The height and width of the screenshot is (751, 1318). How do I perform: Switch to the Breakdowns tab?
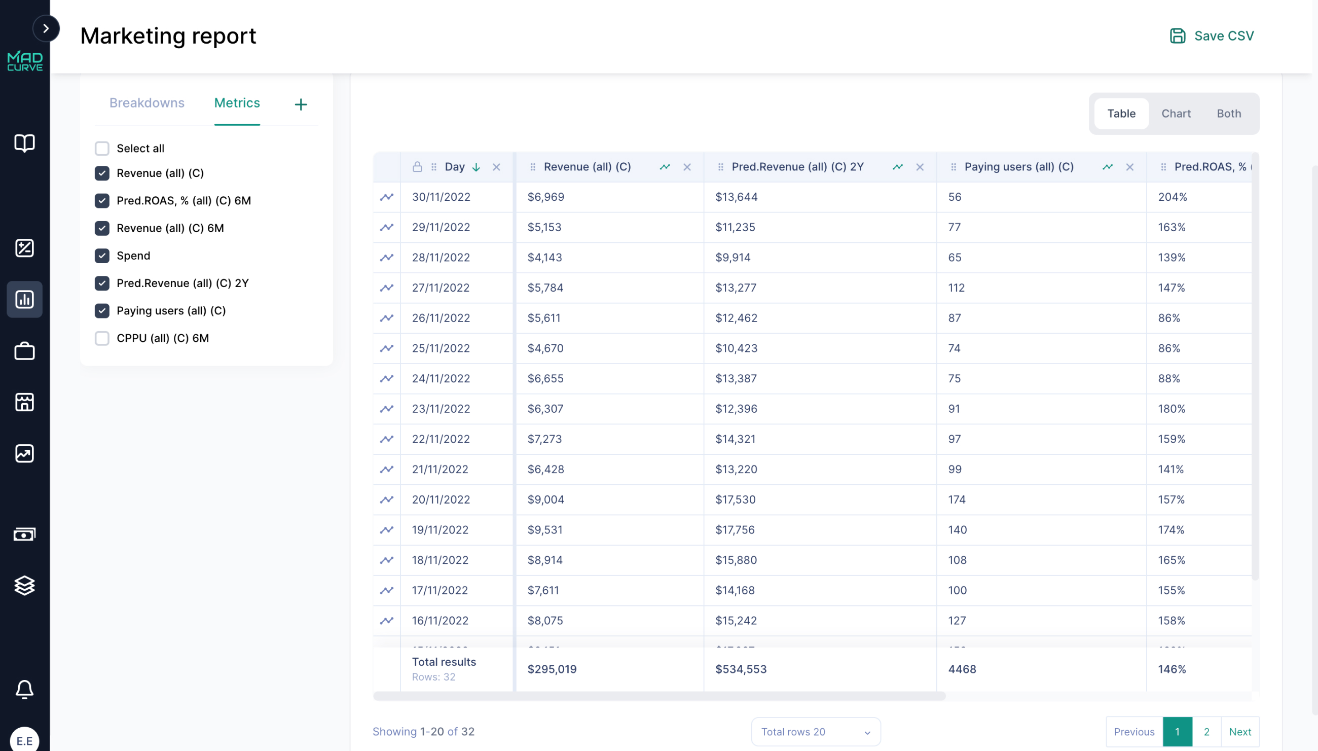(147, 103)
